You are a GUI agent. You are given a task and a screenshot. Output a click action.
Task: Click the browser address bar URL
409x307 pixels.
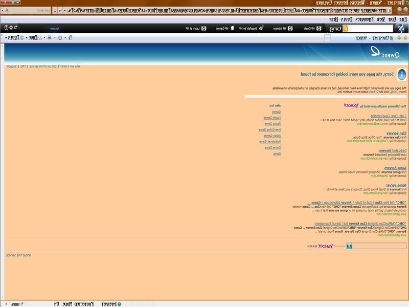tap(228, 10)
